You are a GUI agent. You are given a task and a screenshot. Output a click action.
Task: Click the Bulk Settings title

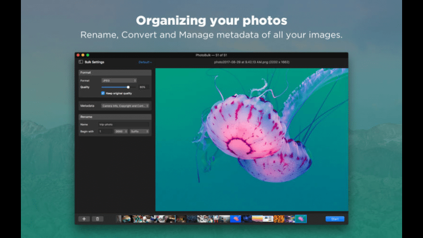(x=94, y=62)
